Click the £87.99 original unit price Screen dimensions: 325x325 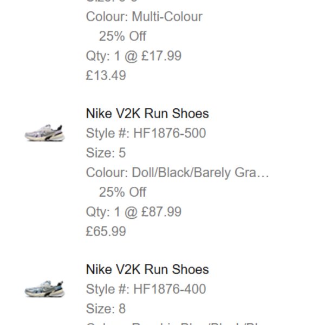tap(161, 212)
